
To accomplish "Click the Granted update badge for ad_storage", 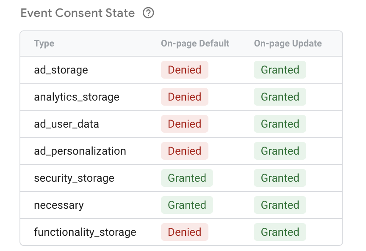I will click(280, 70).
